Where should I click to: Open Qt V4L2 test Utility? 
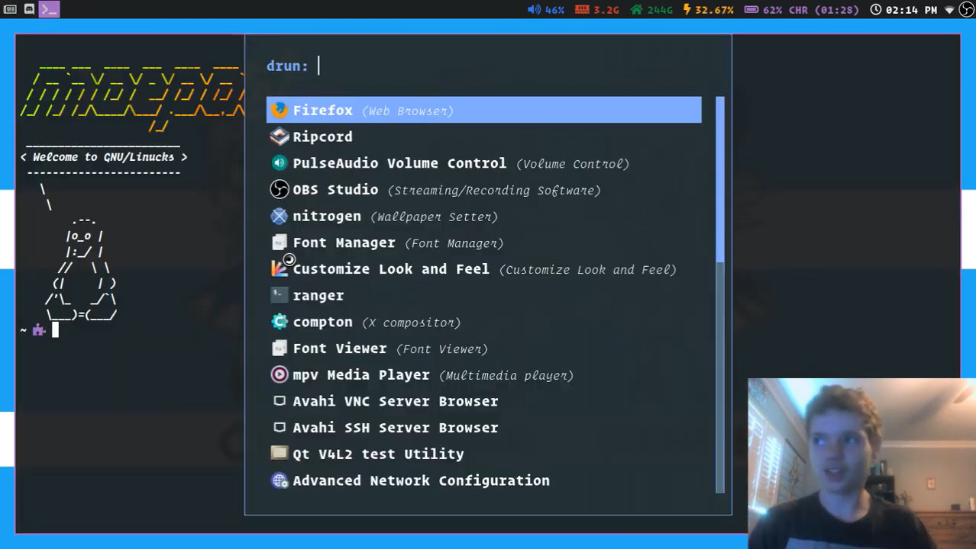378,454
